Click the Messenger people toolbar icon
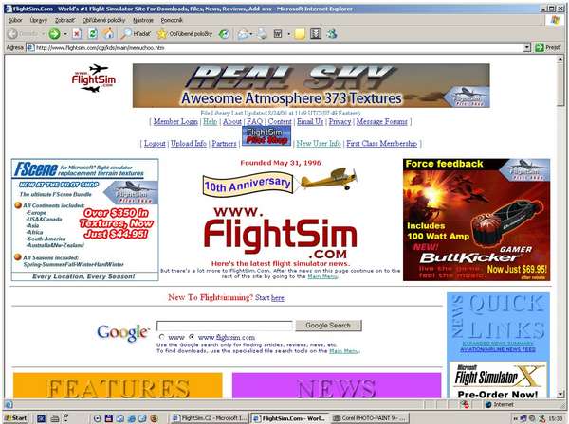Viewport: 569px width, 424px height. coord(332,34)
